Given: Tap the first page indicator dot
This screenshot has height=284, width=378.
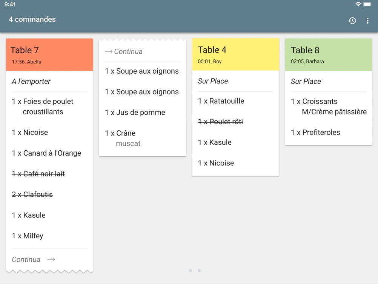Looking at the screenshot, I should (x=191, y=270).
